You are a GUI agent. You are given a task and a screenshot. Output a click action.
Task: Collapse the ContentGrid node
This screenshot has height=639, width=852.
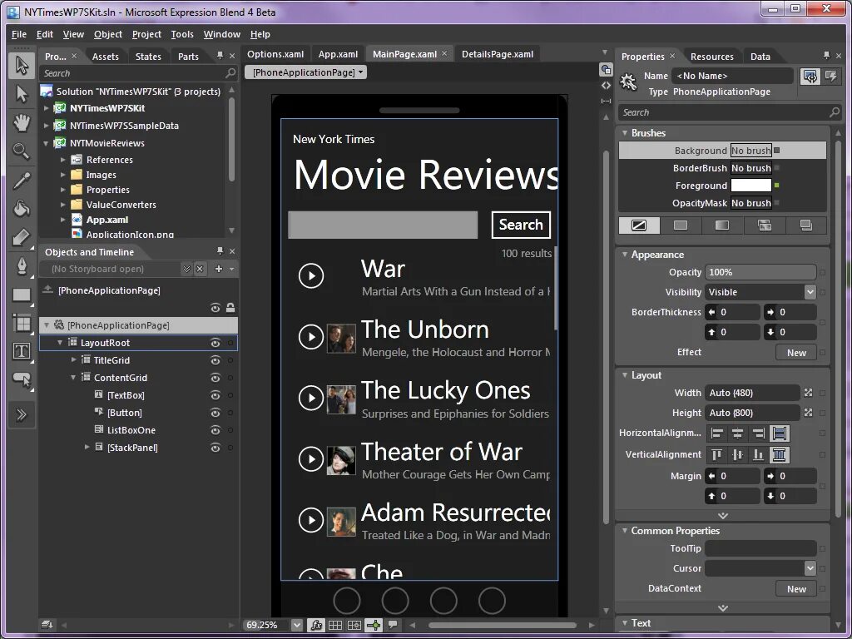pyautogui.click(x=73, y=377)
